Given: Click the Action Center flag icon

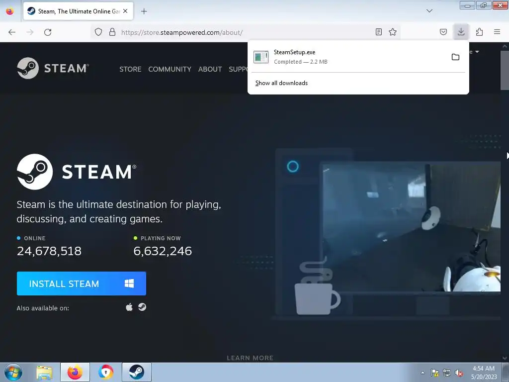Looking at the screenshot, I should click(x=434, y=373).
